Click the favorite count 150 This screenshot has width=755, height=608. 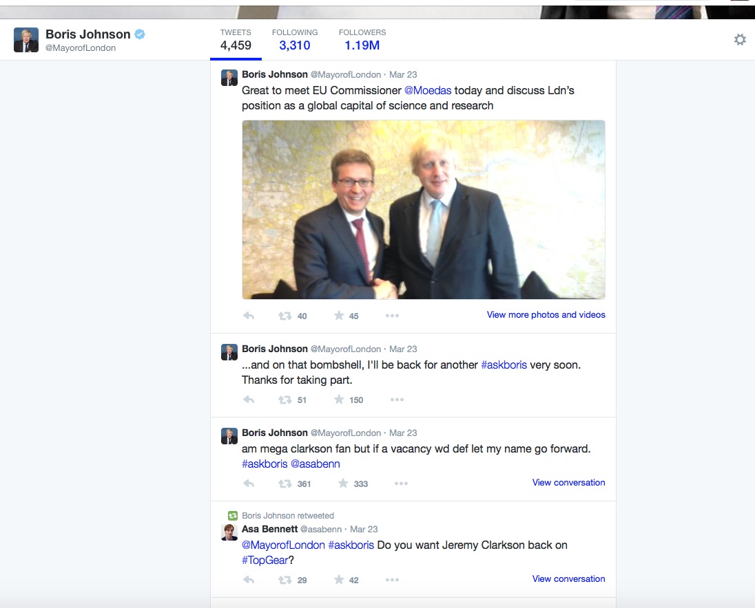tap(356, 400)
